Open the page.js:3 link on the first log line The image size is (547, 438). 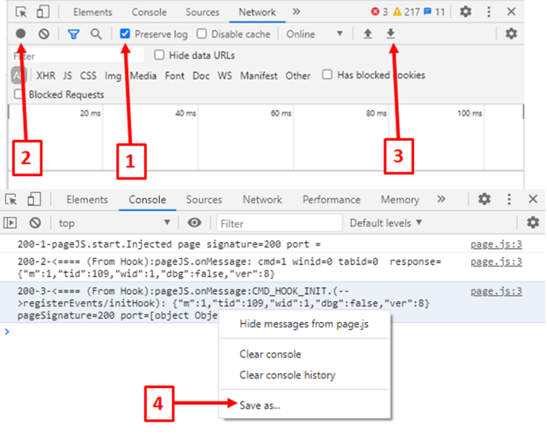[x=496, y=244]
